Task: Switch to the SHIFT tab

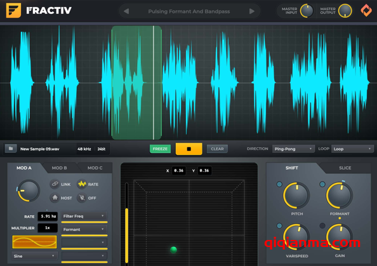Action: [292, 168]
